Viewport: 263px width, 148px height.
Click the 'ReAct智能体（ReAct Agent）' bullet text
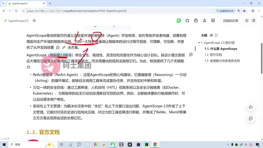point(55,75)
